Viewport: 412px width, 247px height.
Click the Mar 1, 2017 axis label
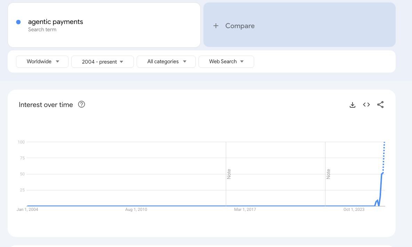(x=245, y=209)
